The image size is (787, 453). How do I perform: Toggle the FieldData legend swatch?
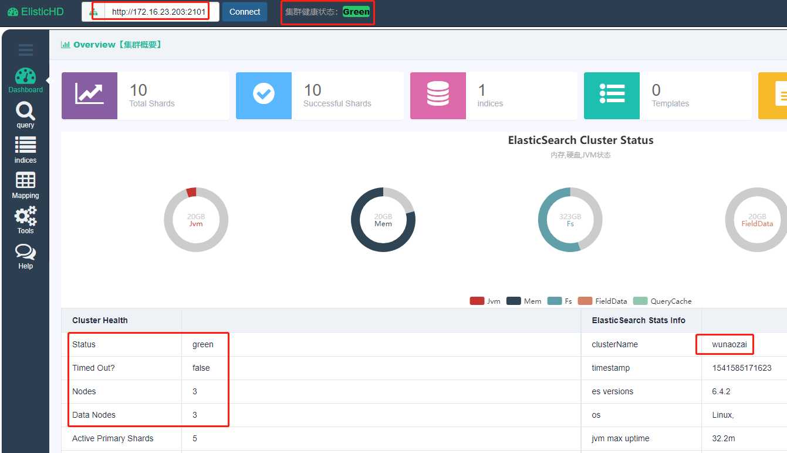585,301
